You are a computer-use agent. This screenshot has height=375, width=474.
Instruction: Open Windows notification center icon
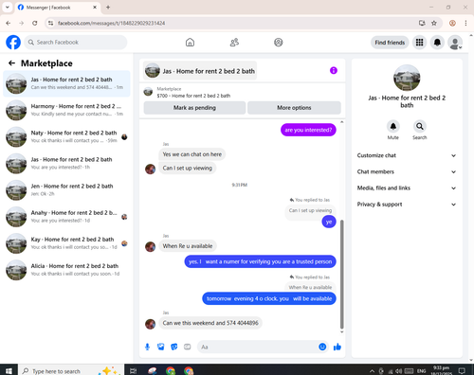point(462,371)
